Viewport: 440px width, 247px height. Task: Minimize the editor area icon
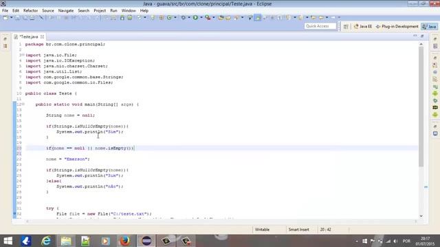pyautogui.click(x=415, y=36)
